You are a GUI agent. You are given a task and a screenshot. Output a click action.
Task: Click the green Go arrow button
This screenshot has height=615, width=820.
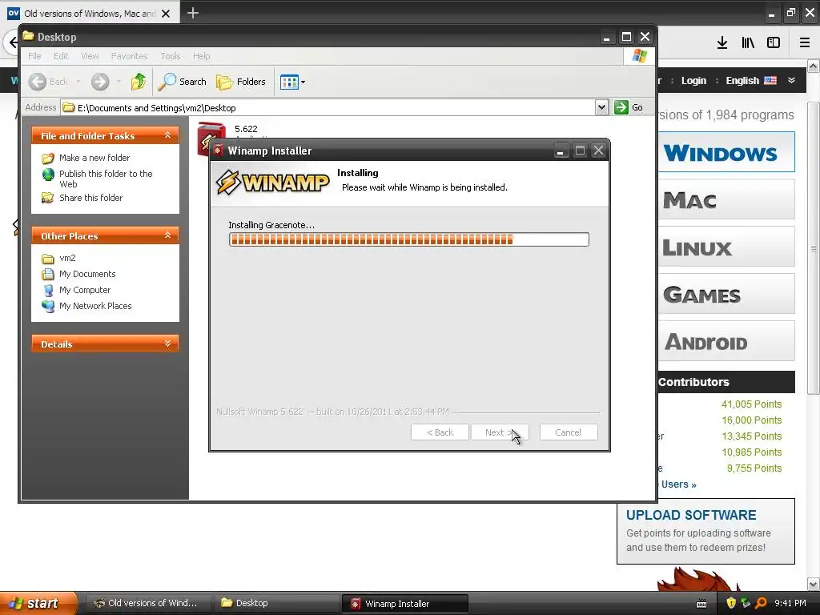[x=621, y=107]
